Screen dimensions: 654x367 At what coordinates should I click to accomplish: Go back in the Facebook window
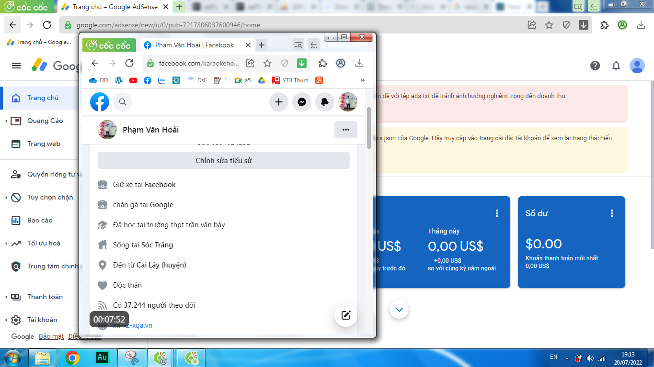[95, 63]
